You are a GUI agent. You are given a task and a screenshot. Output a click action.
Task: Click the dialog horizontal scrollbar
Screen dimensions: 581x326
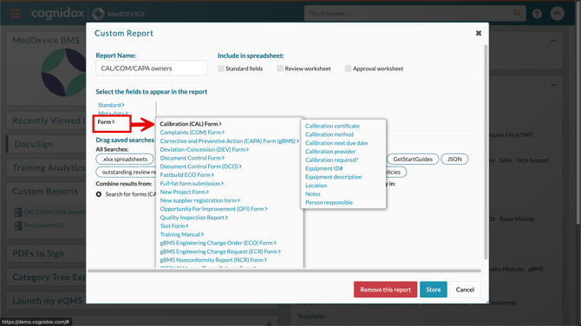coord(284,271)
